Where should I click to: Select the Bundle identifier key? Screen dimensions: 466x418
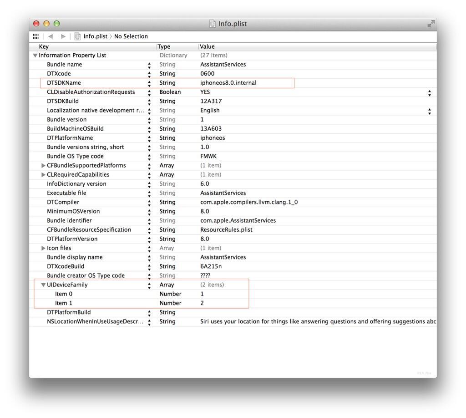(x=69, y=220)
